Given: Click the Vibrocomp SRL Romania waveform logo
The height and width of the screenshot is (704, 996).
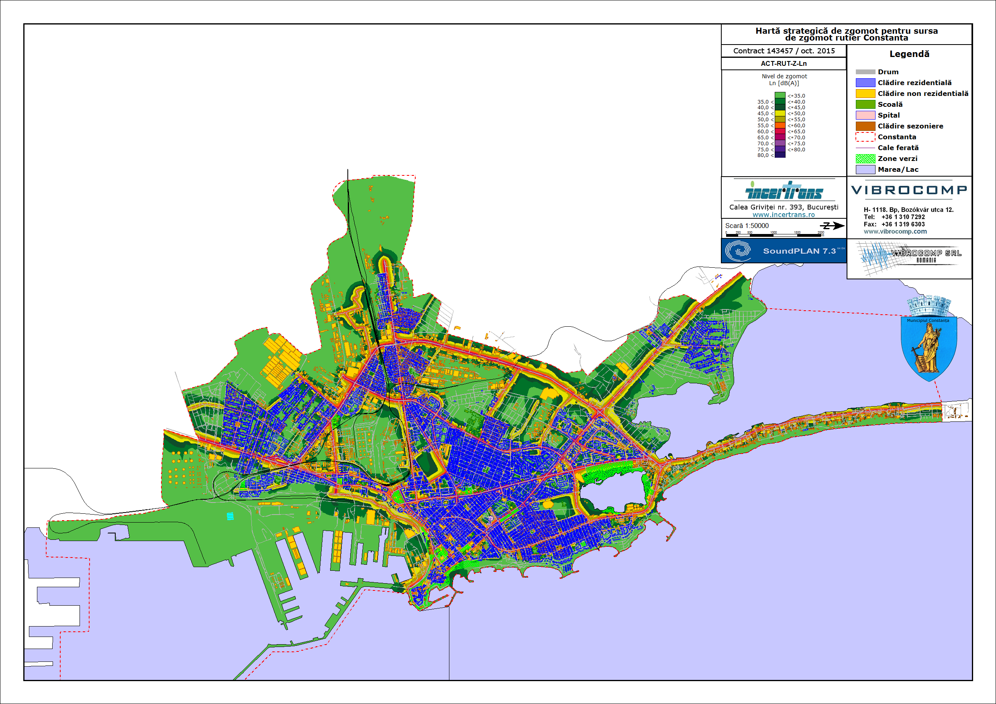Looking at the screenshot, I should pos(909,258).
